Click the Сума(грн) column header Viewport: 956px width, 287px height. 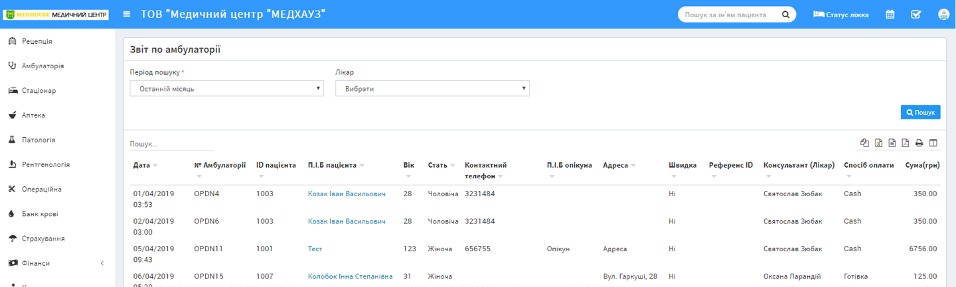[x=923, y=165]
